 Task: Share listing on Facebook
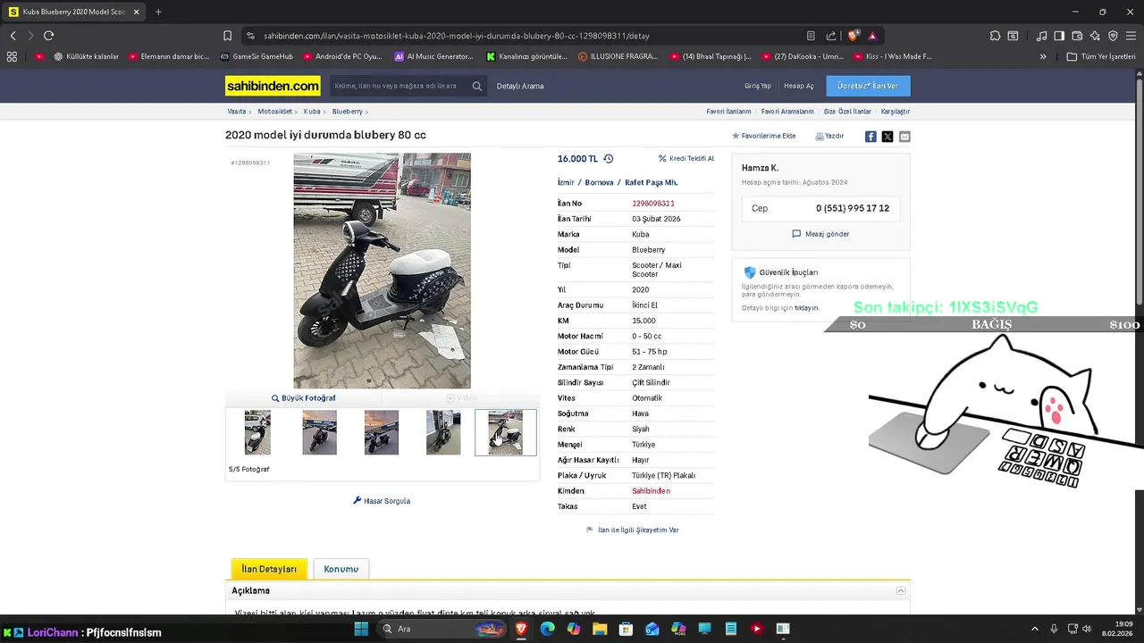coord(871,137)
